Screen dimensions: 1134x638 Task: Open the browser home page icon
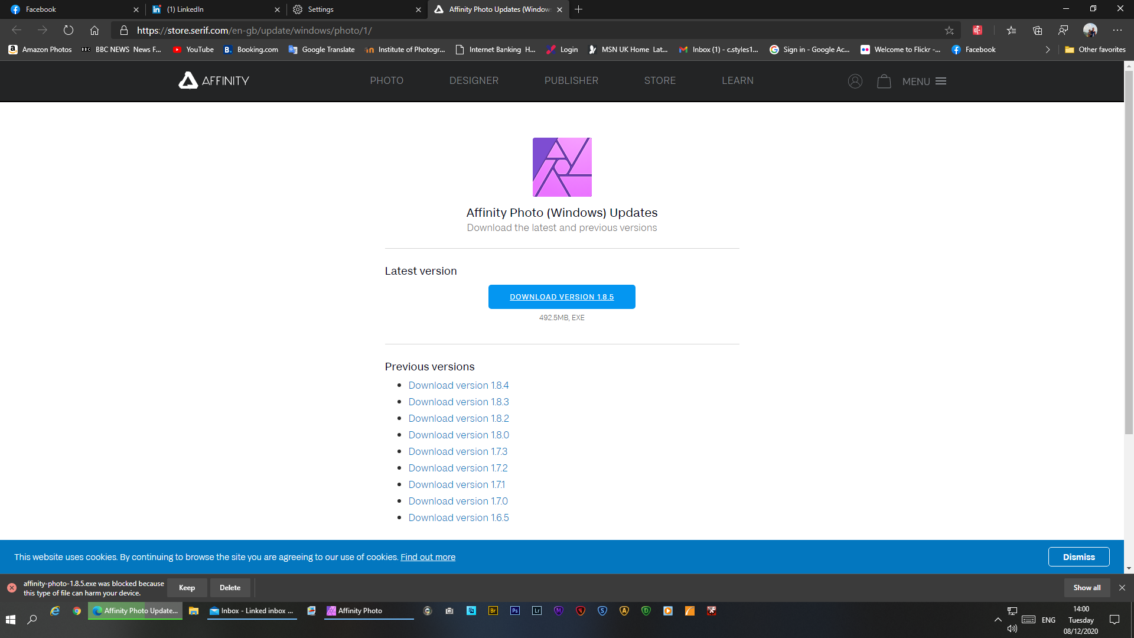tap(94, 30)
